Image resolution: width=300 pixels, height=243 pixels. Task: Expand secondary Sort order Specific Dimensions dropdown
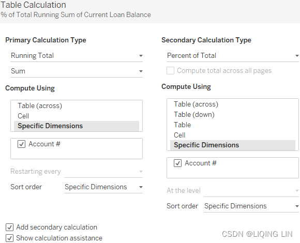pos(251,206)
